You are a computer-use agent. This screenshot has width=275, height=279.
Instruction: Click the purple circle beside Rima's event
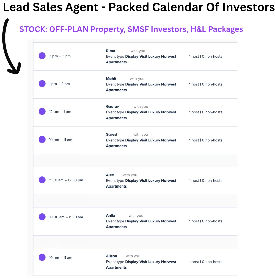click(x=42, y=56)
